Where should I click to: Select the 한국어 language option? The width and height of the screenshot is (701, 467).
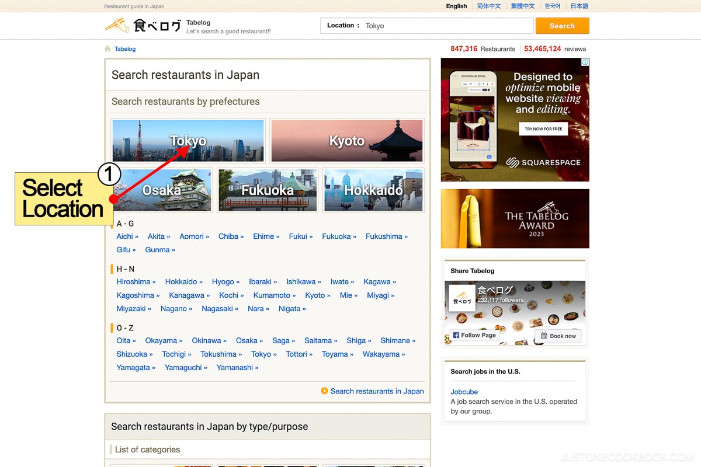552,6
